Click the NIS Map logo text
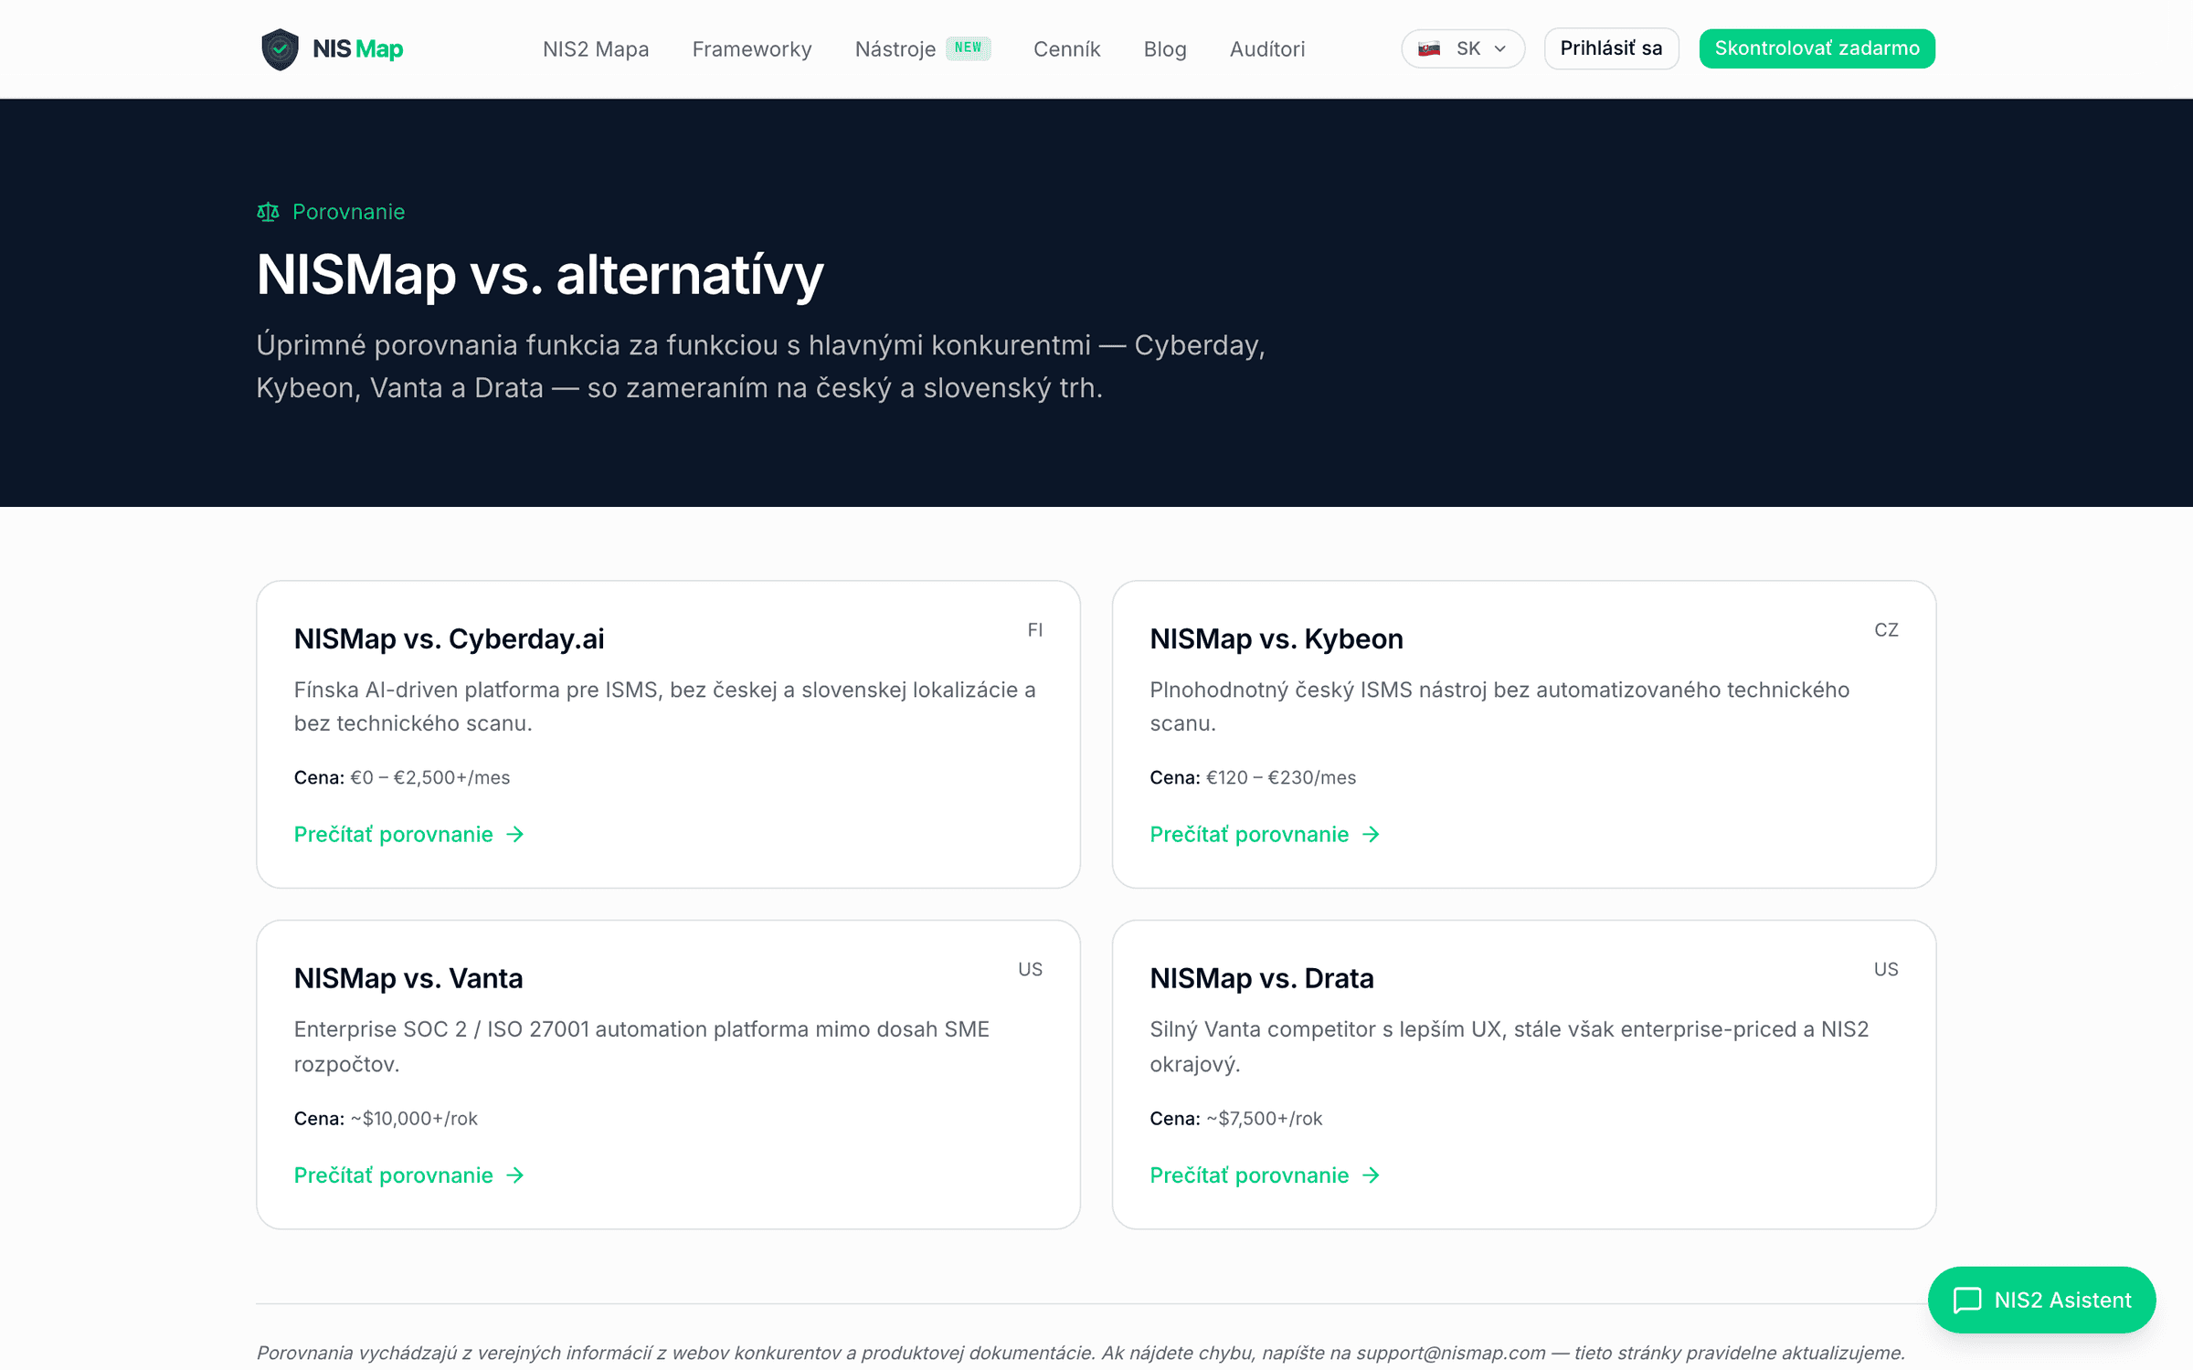The image size is (2193, 1370). pyautogui.click(x=357, y=48)
